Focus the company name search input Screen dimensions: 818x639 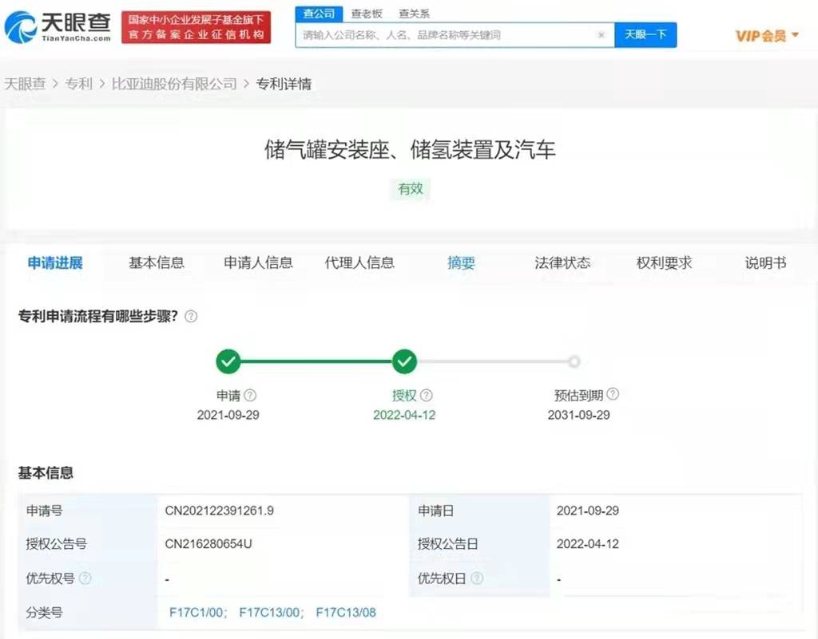click(447, 35)
